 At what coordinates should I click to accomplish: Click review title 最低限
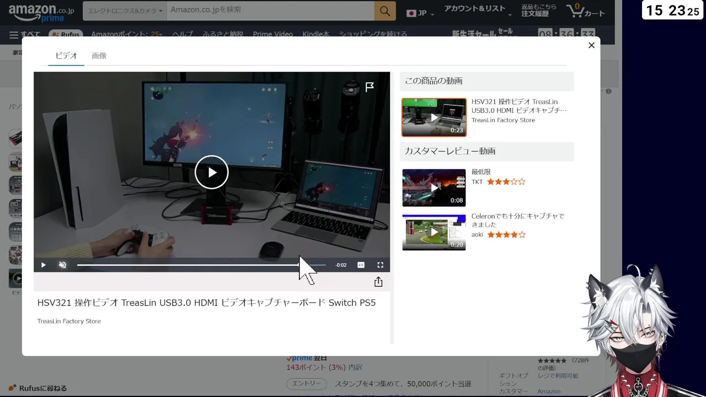[x=481, y=172]
